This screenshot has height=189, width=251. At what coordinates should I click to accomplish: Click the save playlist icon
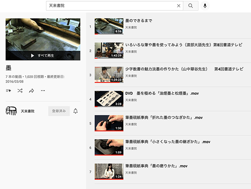click(9, 91)
